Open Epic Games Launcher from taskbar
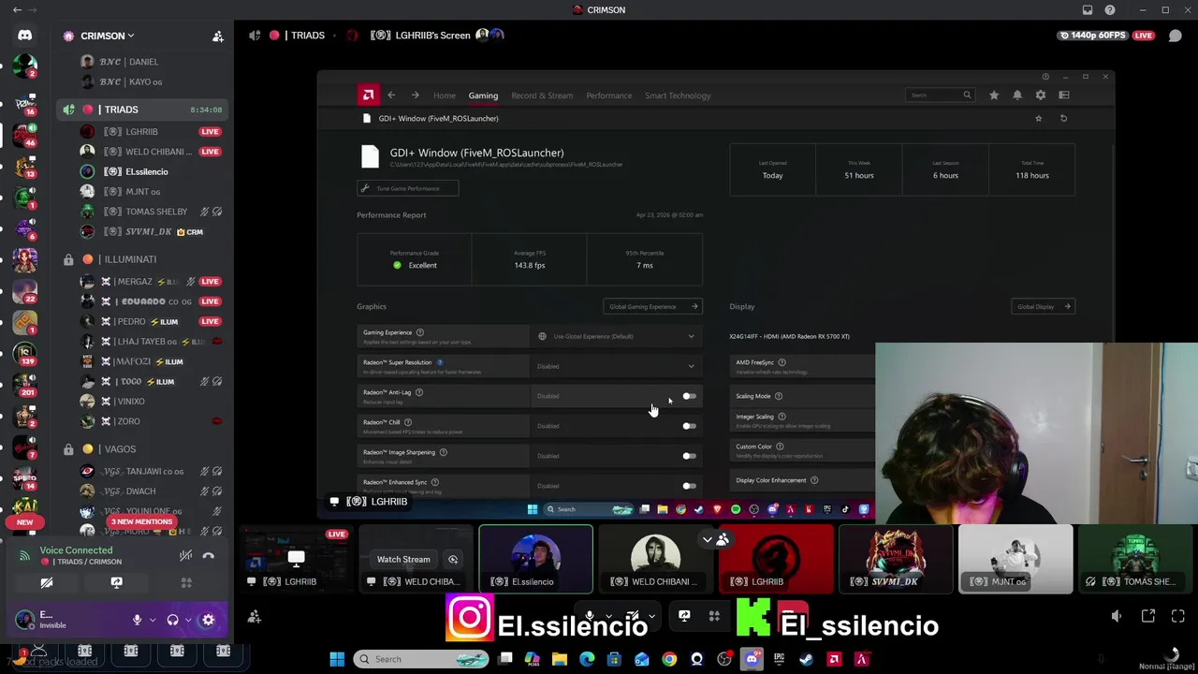The image size is (1198, 674). click(x=779, y=659)
